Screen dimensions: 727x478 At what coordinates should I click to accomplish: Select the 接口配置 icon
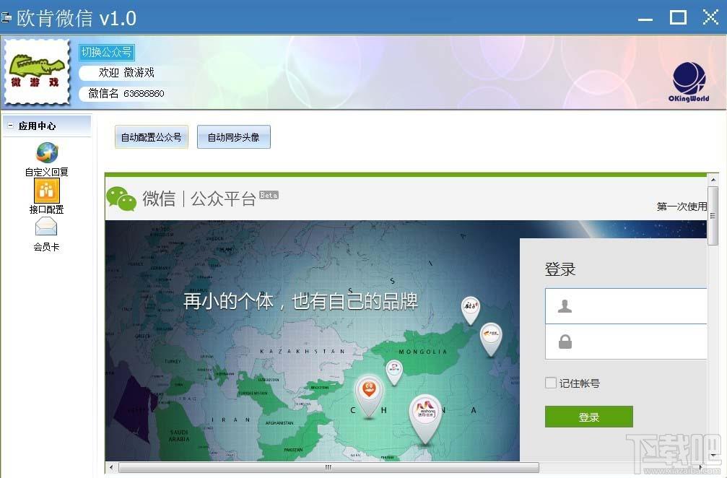click(x=47, y=190)
